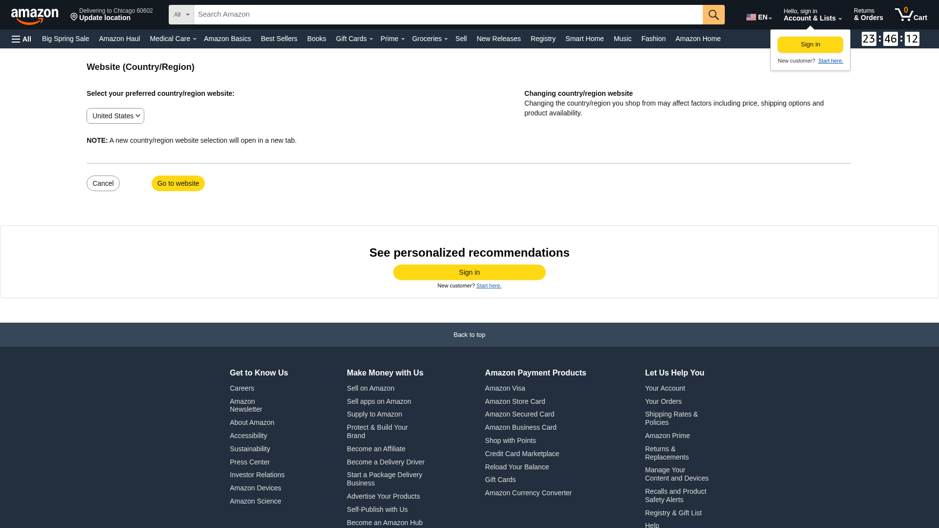Screen dimensions: 939x528
Task: Open Investor Relations footer link
Action: (257, 475)
